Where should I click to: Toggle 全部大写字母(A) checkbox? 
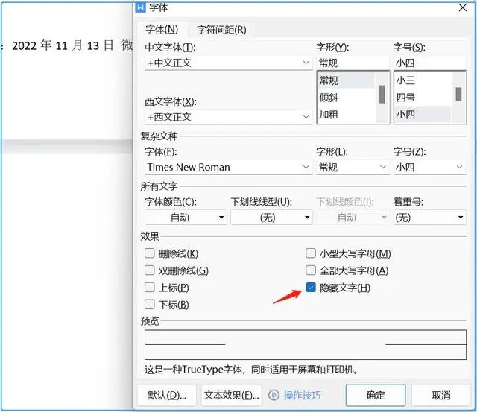311,270
